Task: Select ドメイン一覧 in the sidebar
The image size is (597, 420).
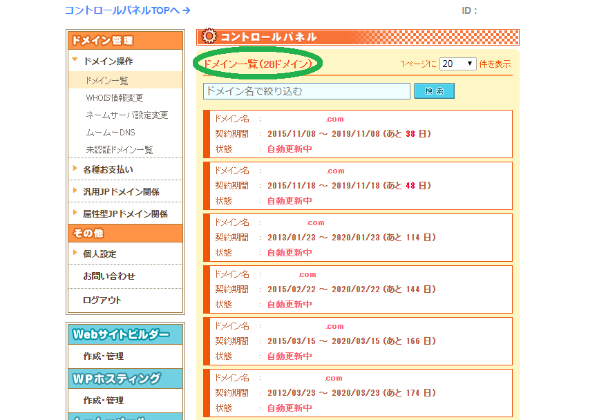Action: 106,81
